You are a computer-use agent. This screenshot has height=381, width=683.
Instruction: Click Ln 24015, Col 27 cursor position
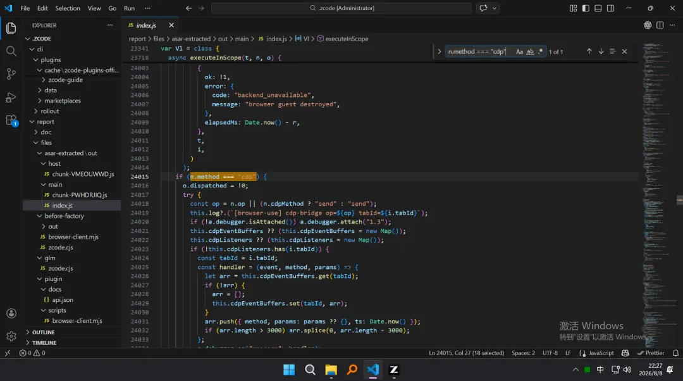467,353
